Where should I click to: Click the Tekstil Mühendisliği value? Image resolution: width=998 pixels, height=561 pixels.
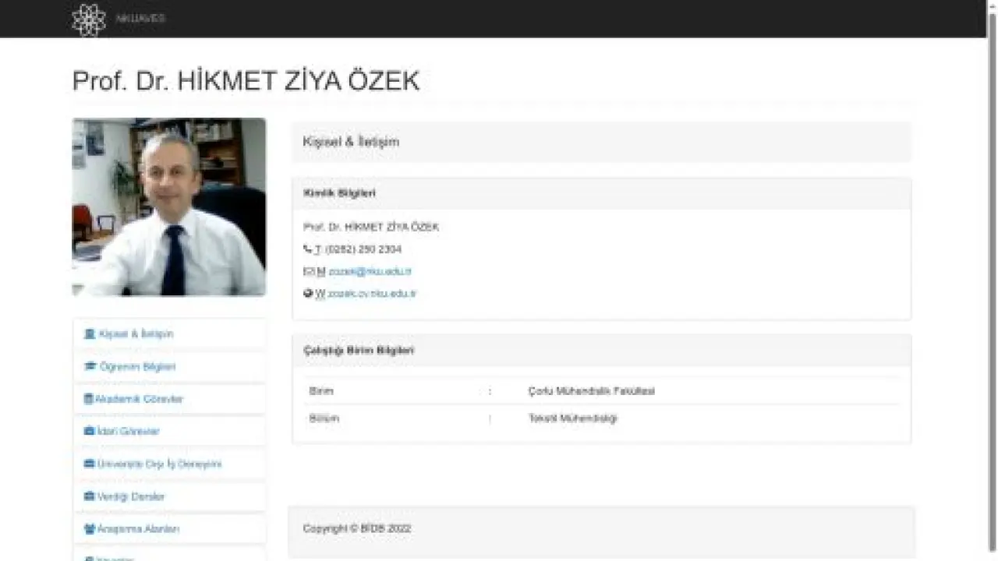pyautogui.click(x=573, y=418)
